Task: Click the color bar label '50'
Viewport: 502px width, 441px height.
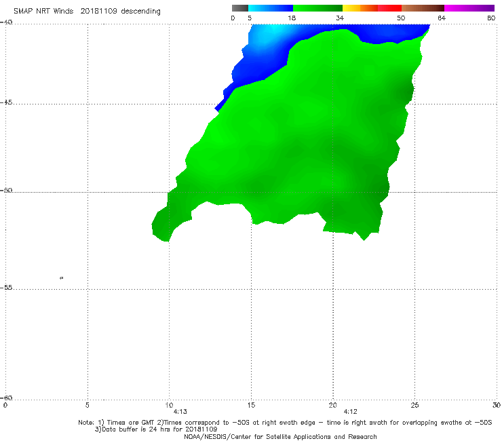Action: (x=401, y=18)
